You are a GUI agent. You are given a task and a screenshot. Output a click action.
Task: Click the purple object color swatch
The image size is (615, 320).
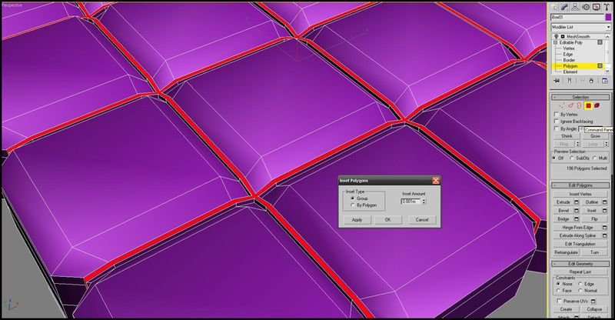pos(608,17)
